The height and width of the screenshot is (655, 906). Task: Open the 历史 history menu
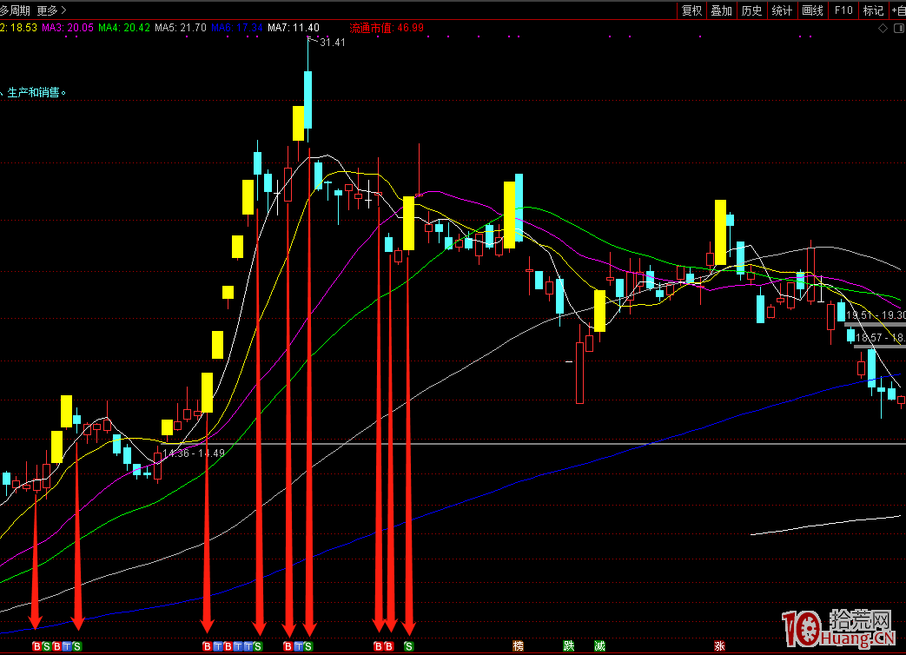click(751, 10)
